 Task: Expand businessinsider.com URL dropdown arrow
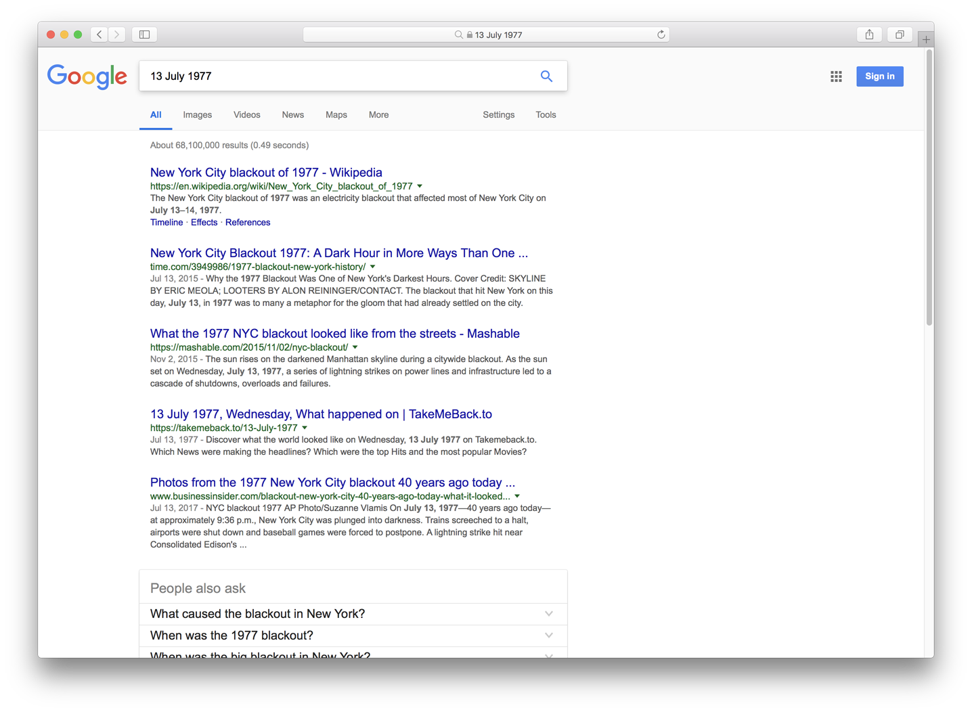[517, 496]
